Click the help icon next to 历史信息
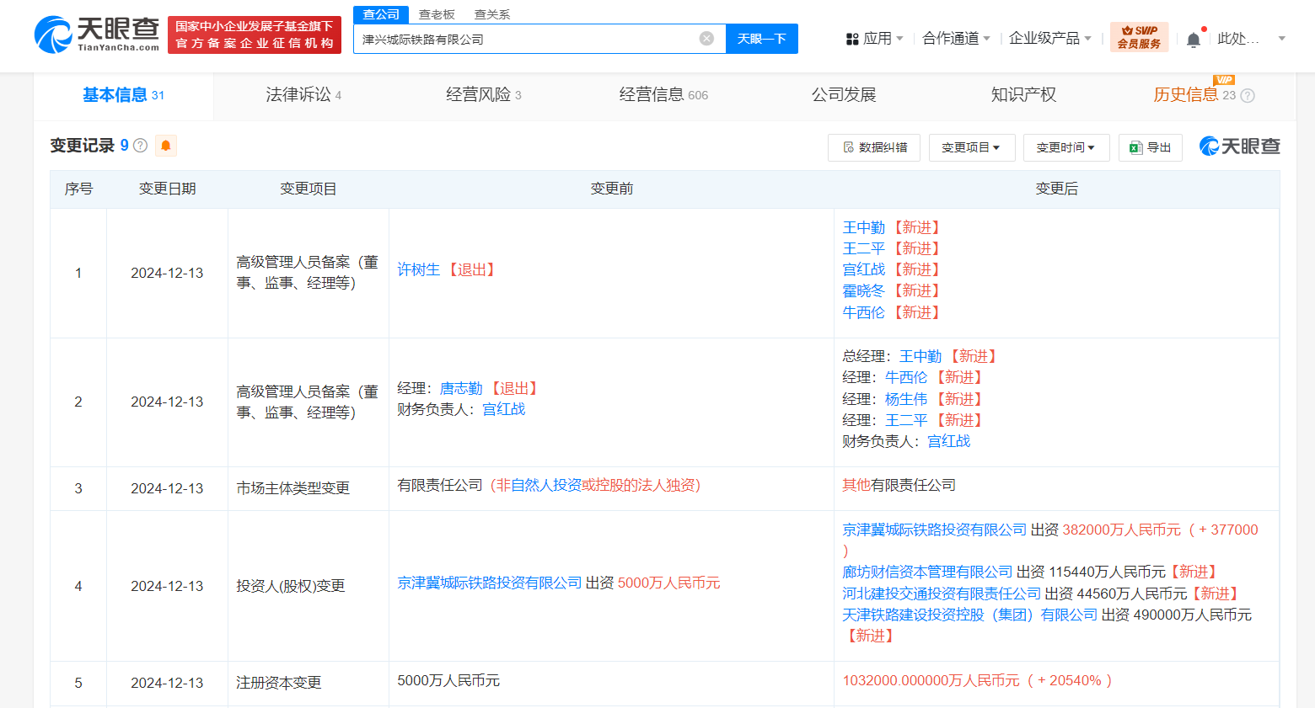Viewport: 1315px width, 708px height. tap(1248, 96)
